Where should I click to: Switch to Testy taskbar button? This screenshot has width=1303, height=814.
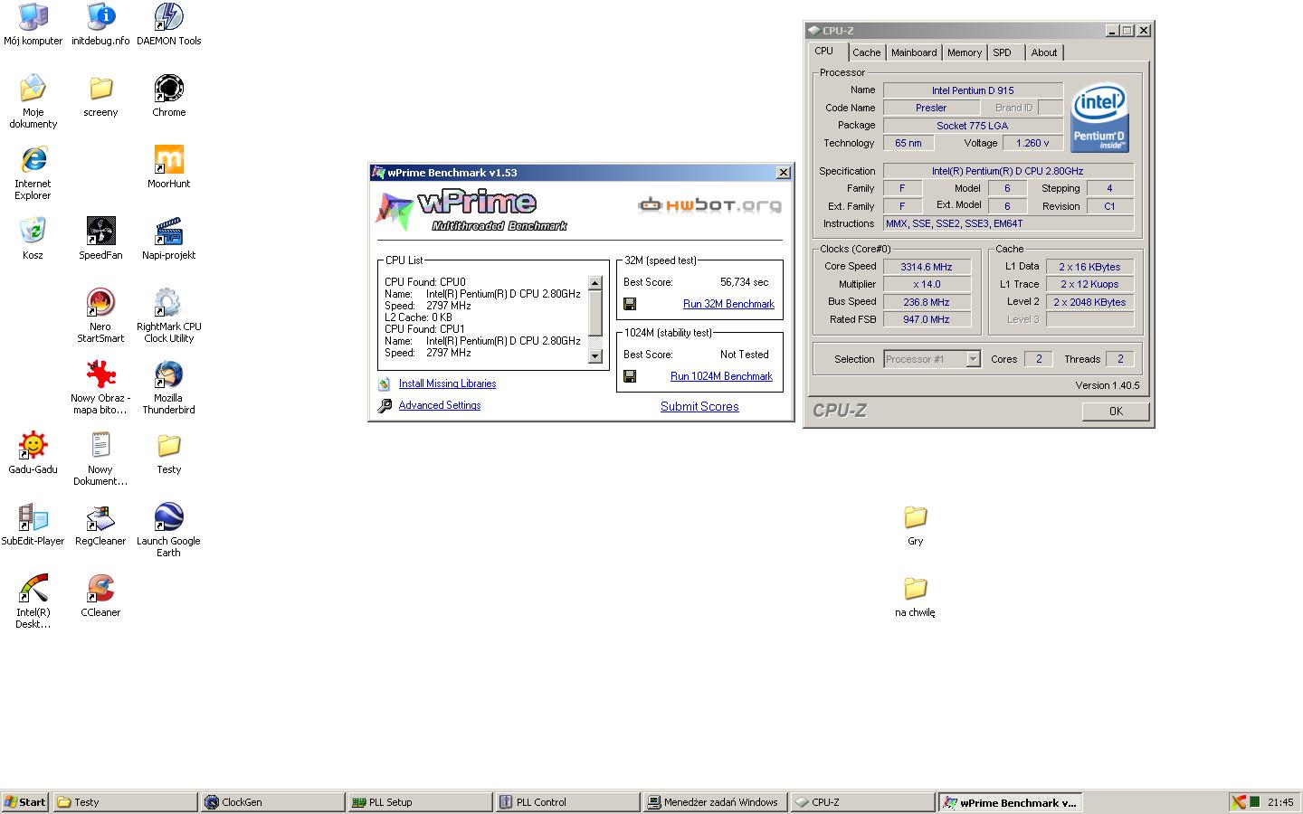pyautogui.click(x=126, y=801)
